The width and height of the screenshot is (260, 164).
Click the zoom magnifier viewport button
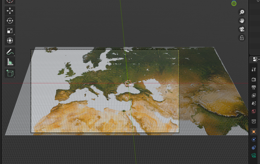pyautogui.click(x=242, y=12)
